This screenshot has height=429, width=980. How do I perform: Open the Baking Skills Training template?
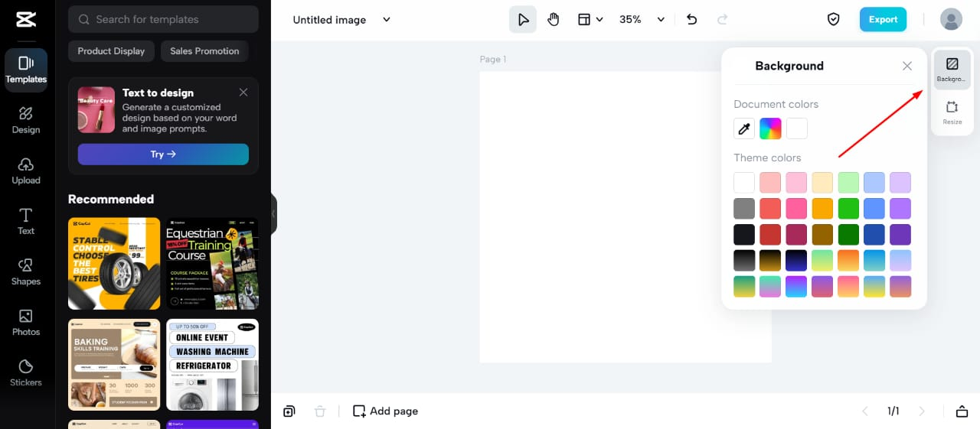[114, 365]
